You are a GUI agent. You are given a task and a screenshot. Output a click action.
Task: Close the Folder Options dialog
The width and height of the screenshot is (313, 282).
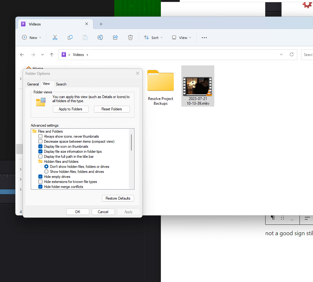(138, 73)
